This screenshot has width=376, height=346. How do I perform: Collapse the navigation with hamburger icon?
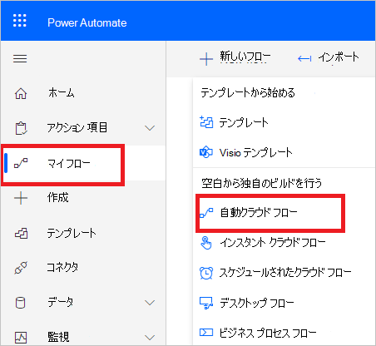pos(20,59)
